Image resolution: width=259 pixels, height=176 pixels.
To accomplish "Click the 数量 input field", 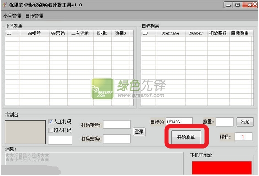I will (x=225, y=122).
